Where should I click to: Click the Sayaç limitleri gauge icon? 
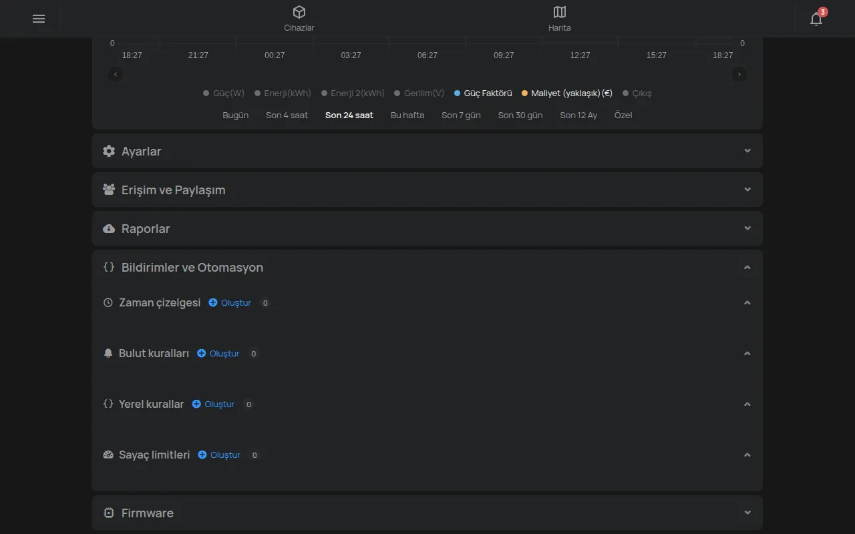pyautogui.click(x=108, y=455)
